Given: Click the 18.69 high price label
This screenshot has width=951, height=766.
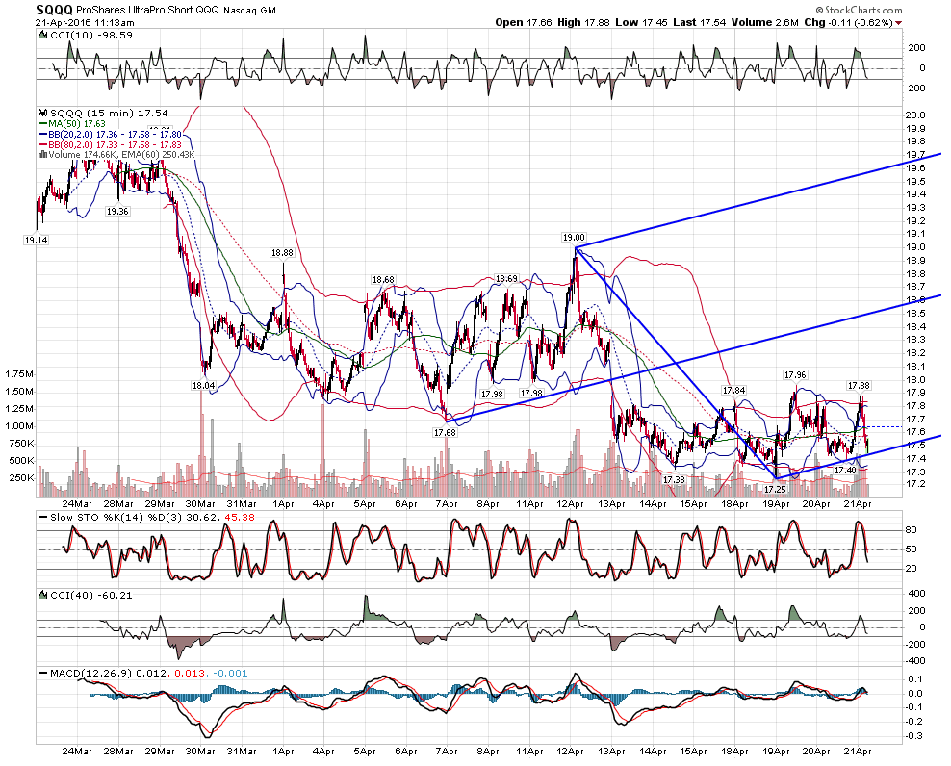Looking at the screenshot, I should 506,279.
